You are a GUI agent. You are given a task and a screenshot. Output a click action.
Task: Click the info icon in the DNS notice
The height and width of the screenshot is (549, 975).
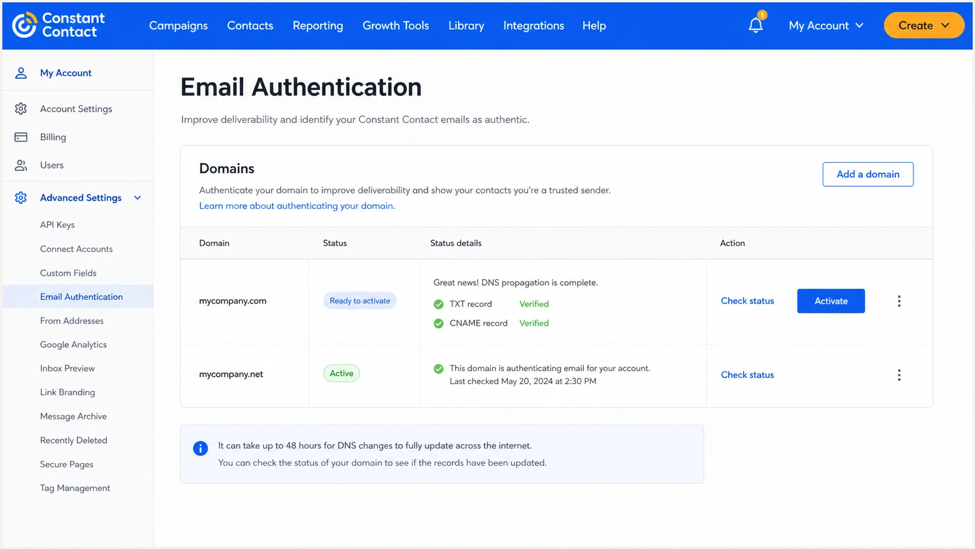pyautogui.click(x=201, y=448)
